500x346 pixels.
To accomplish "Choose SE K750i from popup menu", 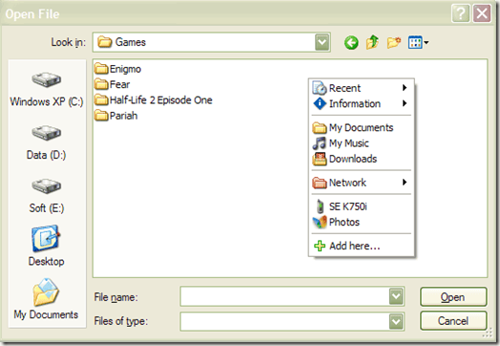I will [x=362, y=206].
